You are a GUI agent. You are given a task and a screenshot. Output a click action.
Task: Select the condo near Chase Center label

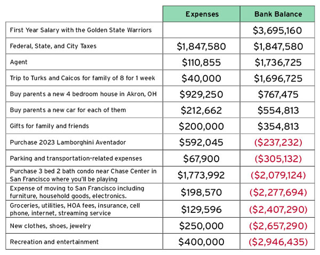coord(83,175)
